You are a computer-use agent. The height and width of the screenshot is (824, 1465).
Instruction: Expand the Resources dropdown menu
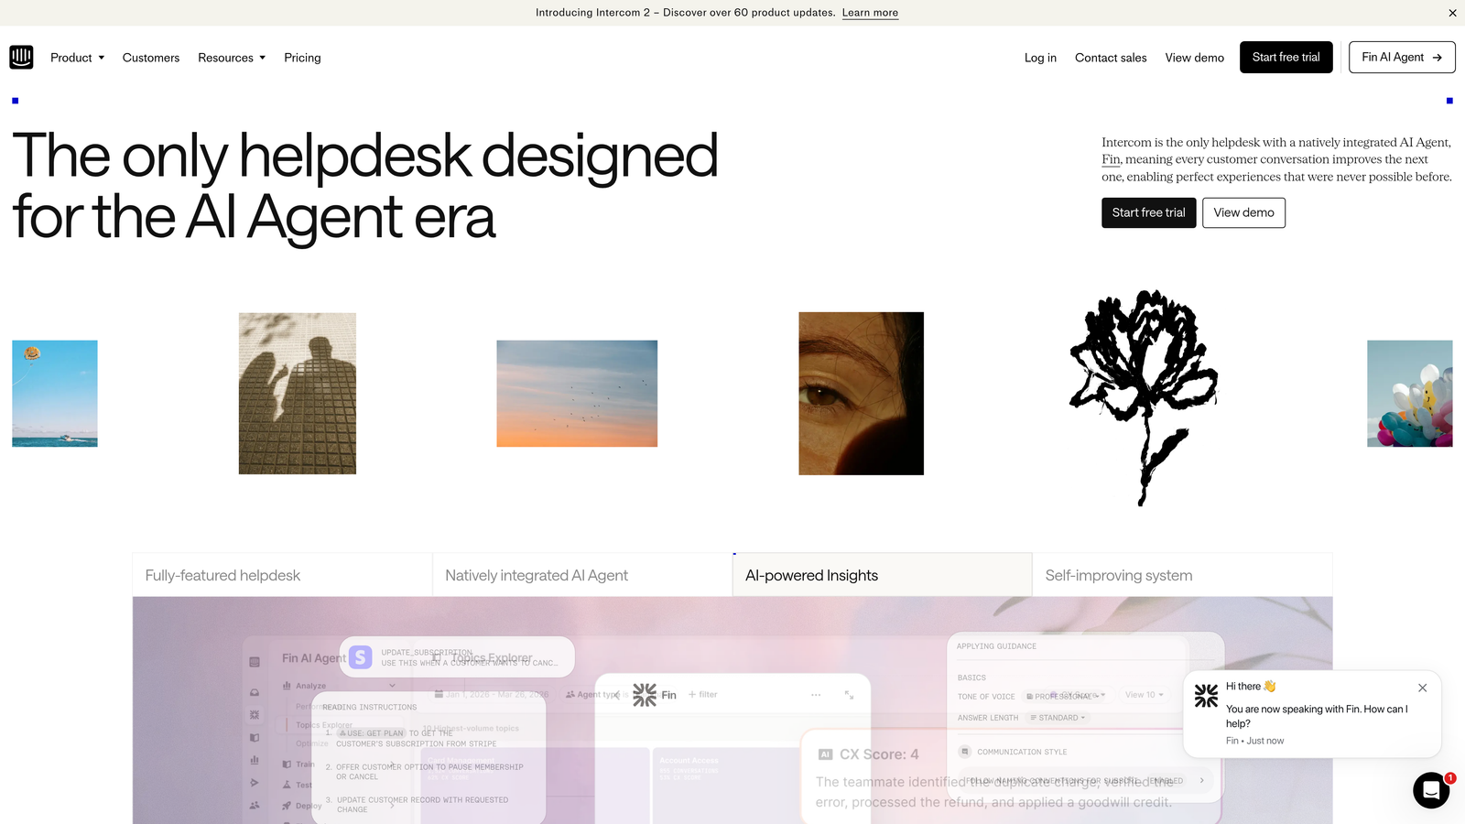[232, 58]
